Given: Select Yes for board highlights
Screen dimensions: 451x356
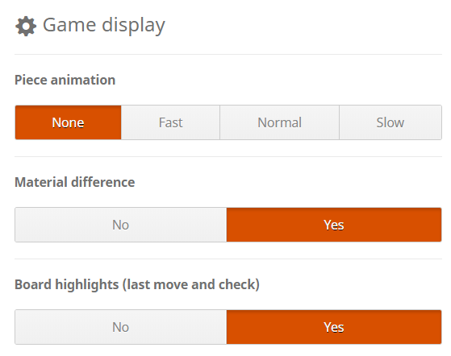Looking at the screenshot, I should 334,327.
